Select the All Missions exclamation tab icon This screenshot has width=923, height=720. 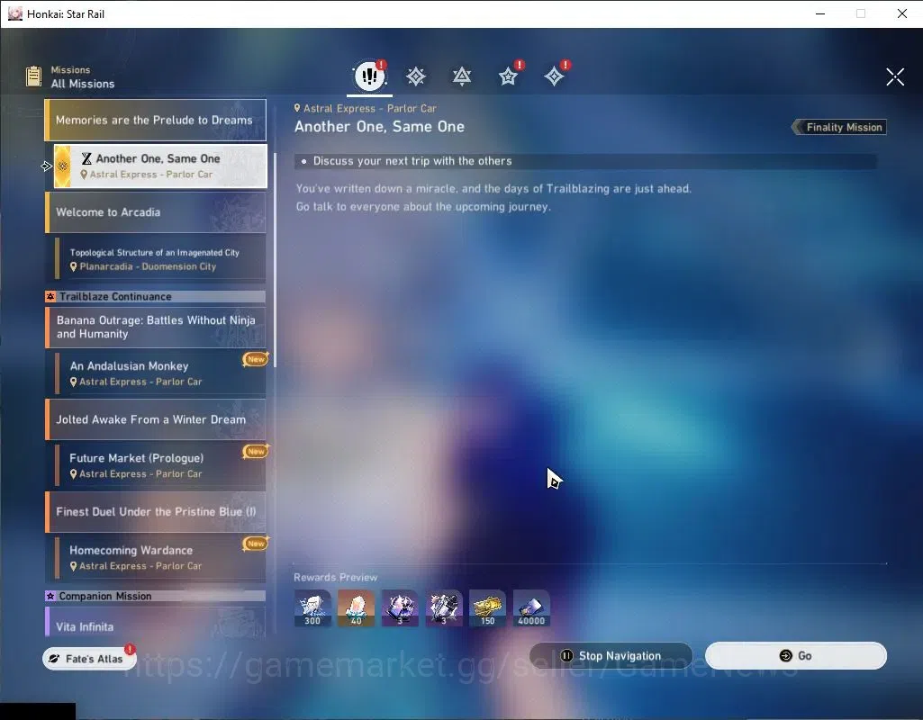(370, 76)
